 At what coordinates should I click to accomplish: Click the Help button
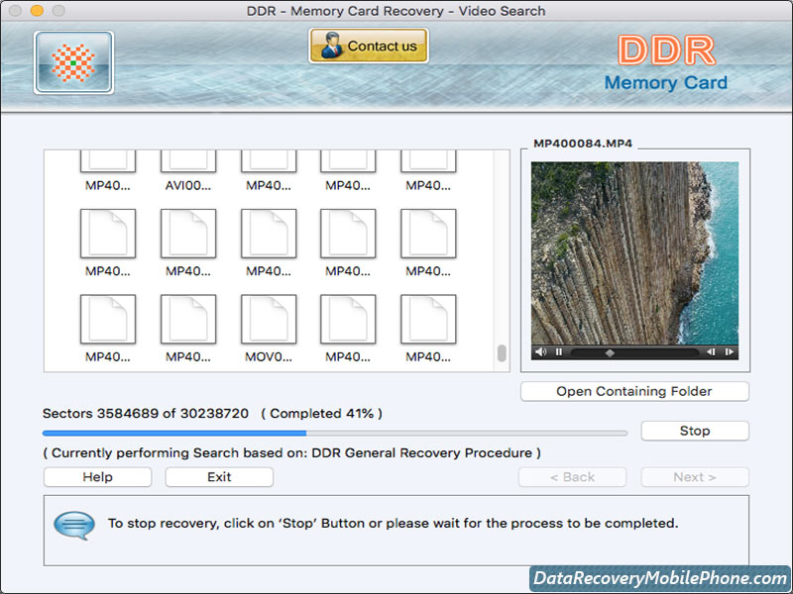[x=97, y=477]
